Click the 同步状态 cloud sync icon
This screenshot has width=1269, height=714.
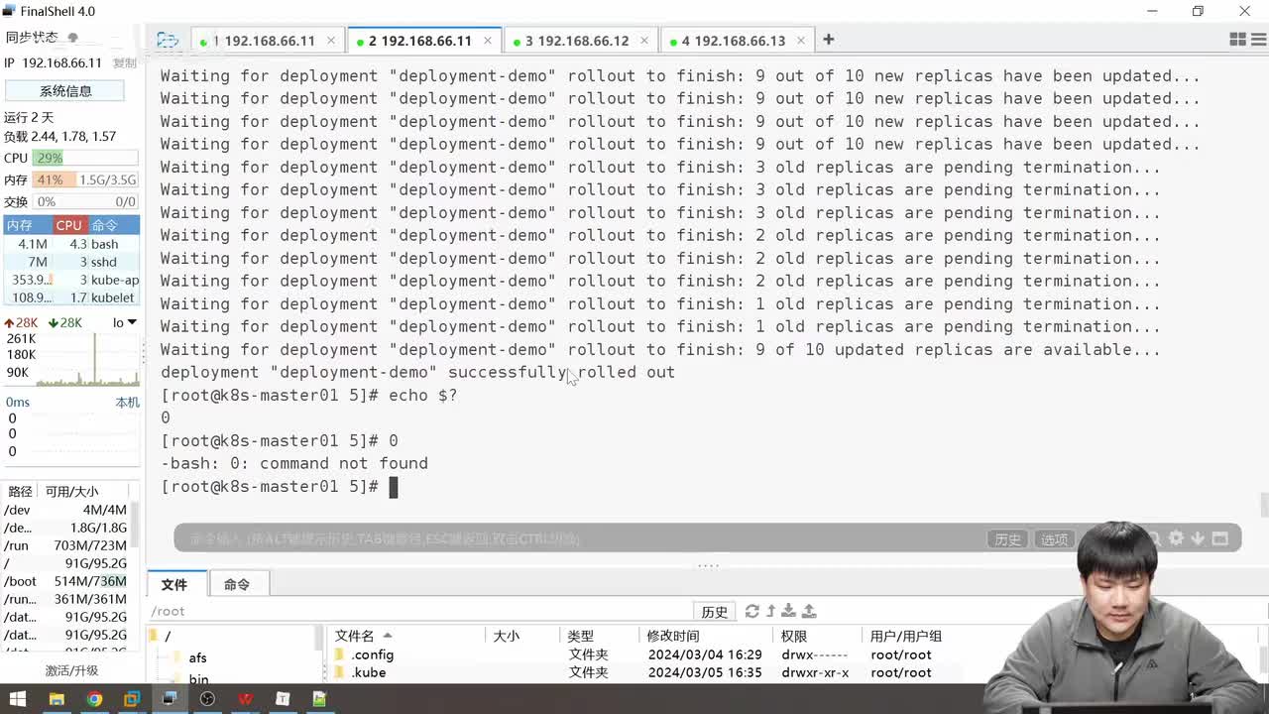[x=72, y=38]
